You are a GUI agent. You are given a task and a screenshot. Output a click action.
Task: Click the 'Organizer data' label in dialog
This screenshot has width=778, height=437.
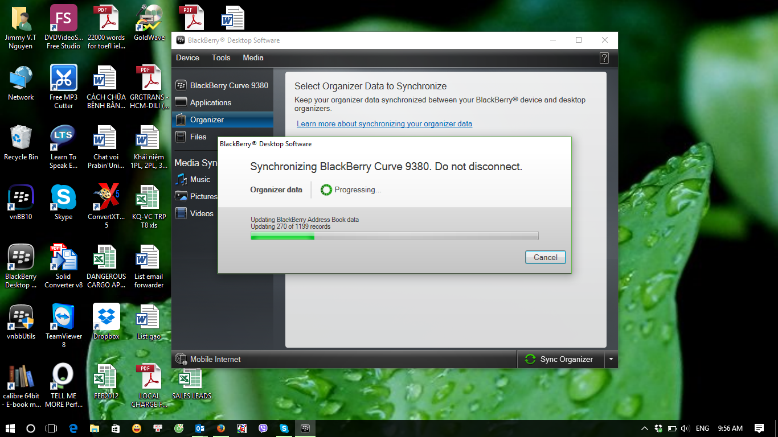pyautogui.click(x=276, y=190)
